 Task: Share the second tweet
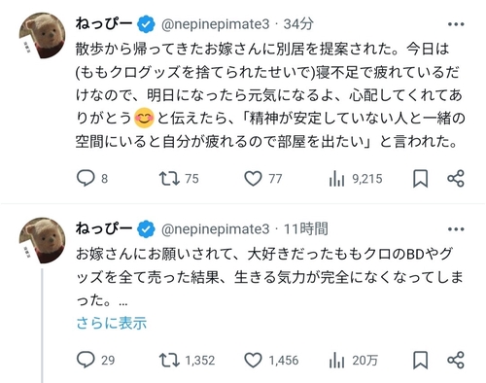click(x=456, y=360)
